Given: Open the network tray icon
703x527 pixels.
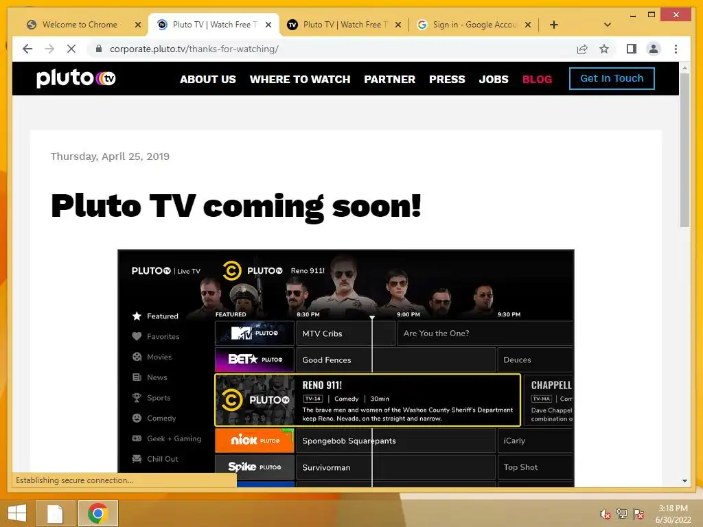Looking at the screenshot, I should coord(622,514).
